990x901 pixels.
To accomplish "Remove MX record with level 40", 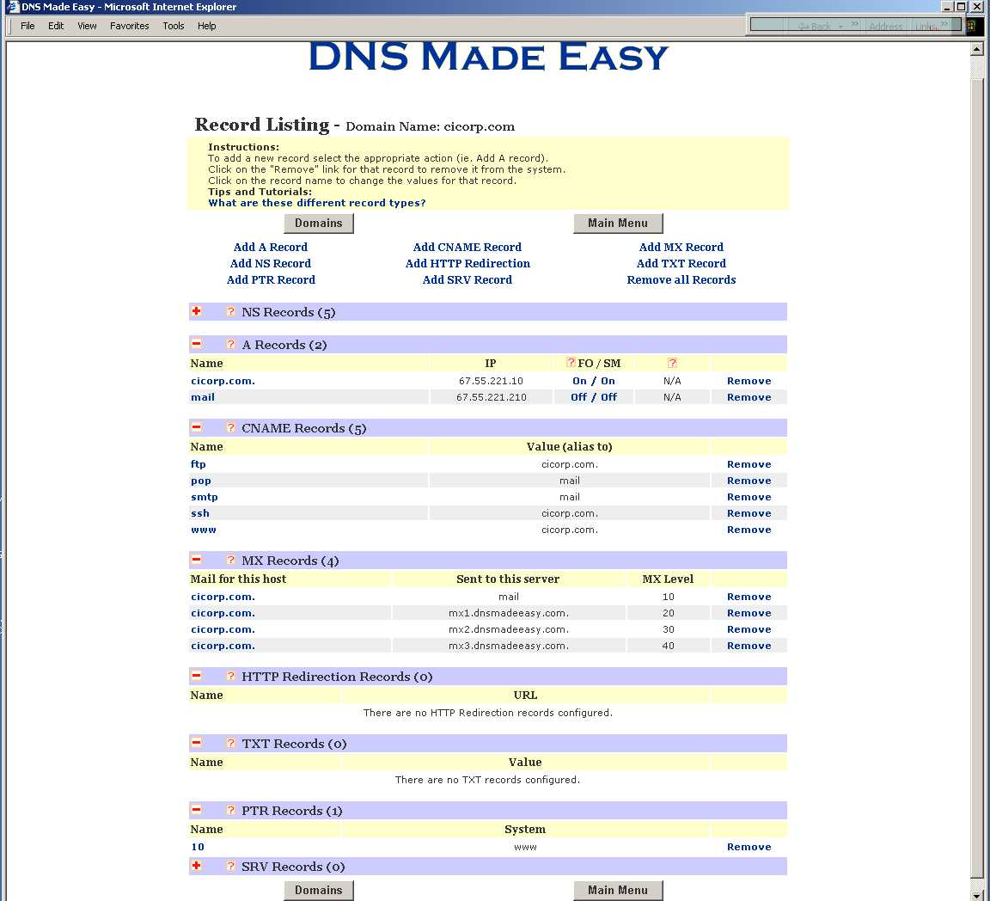I will 749,647.
